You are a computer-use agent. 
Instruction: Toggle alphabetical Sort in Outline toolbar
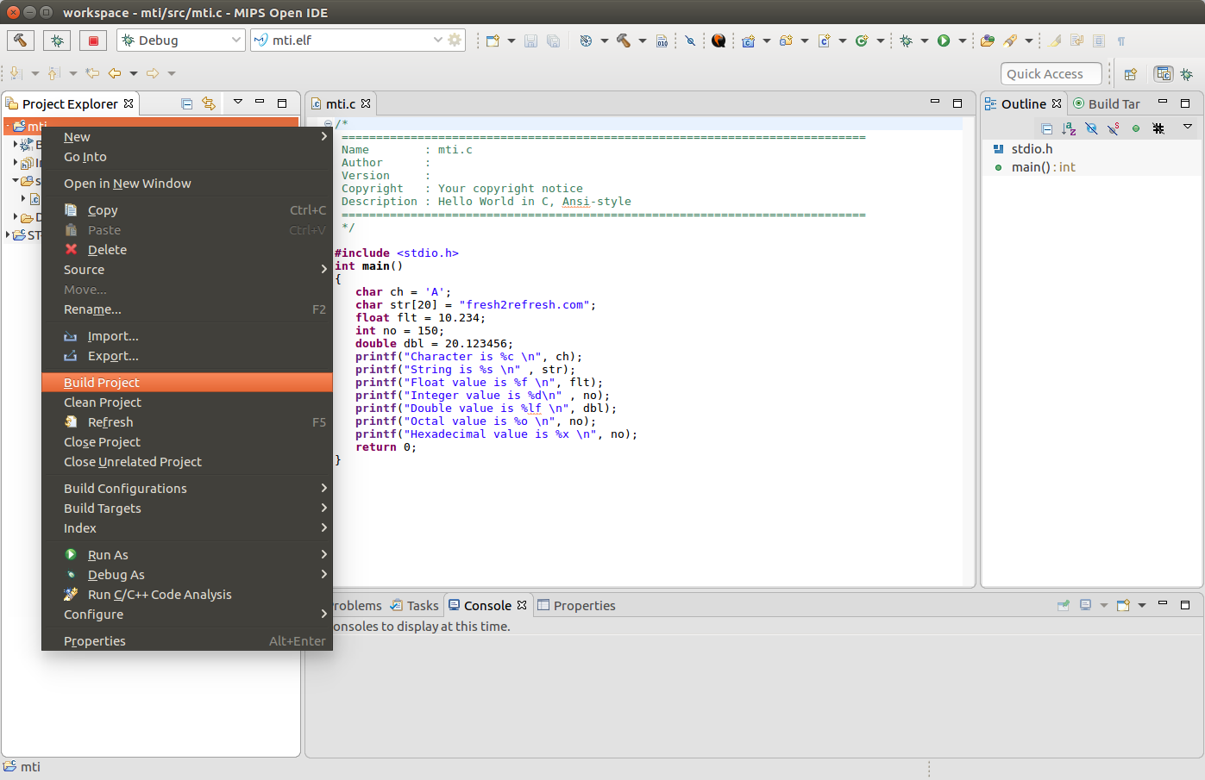pyautogui.click(x=1069, y=128)
